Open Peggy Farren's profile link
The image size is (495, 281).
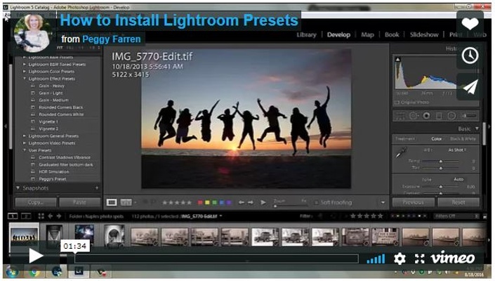coord(111,39)
